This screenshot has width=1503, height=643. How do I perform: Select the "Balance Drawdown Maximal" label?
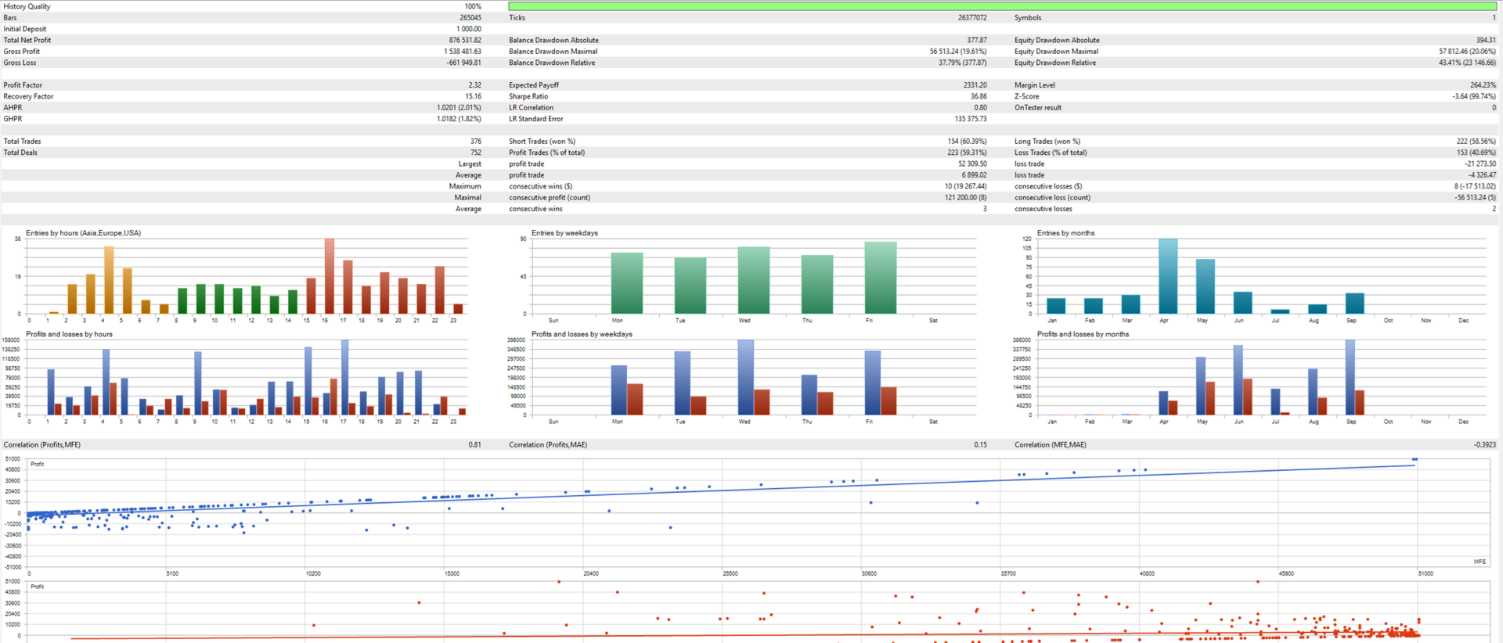(553, 52)
